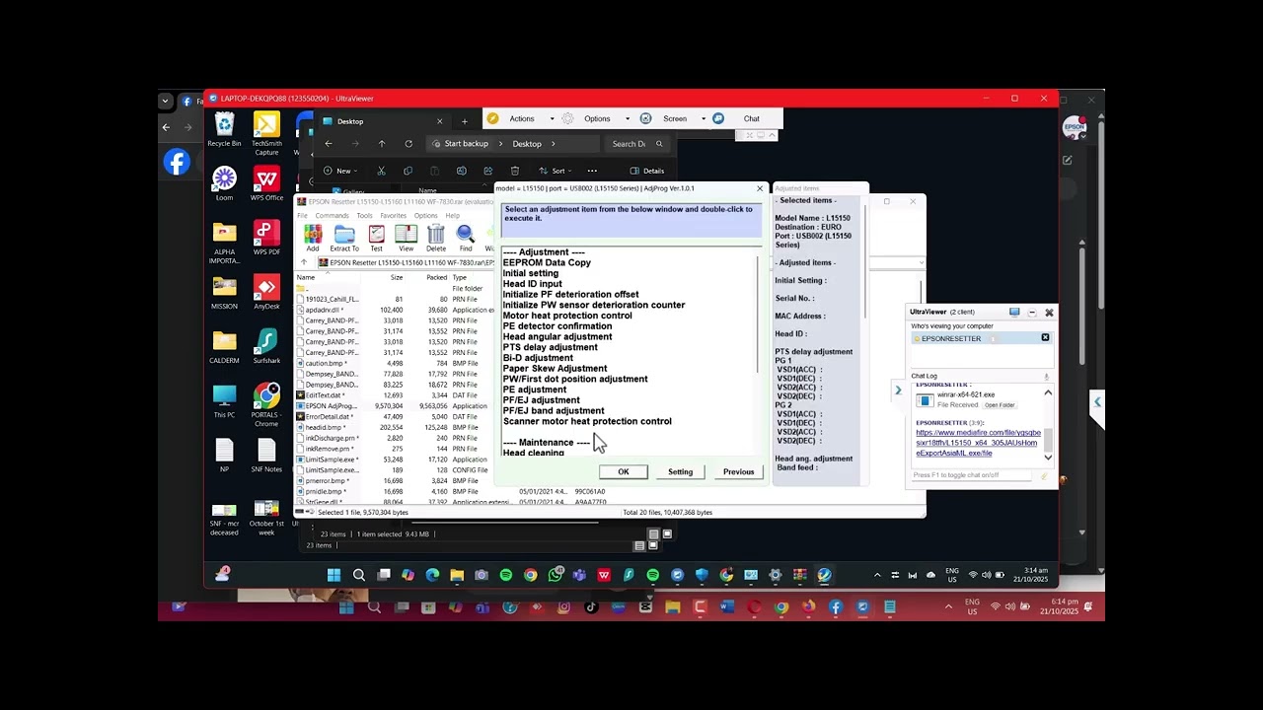Click chevron after Desktop in Explorer breadcrumb
The height and width of the screenshot is (710, 1263).
tap(553, 144)
